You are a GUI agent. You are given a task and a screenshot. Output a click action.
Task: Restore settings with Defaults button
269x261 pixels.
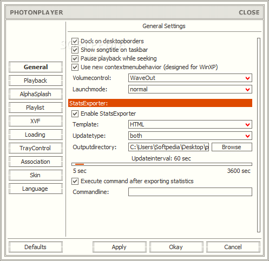point(36,247)
